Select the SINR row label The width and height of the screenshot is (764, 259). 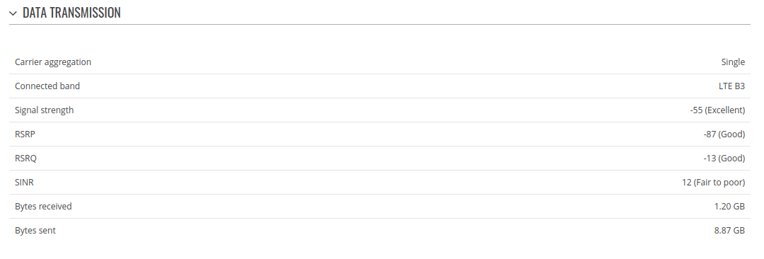24,183
